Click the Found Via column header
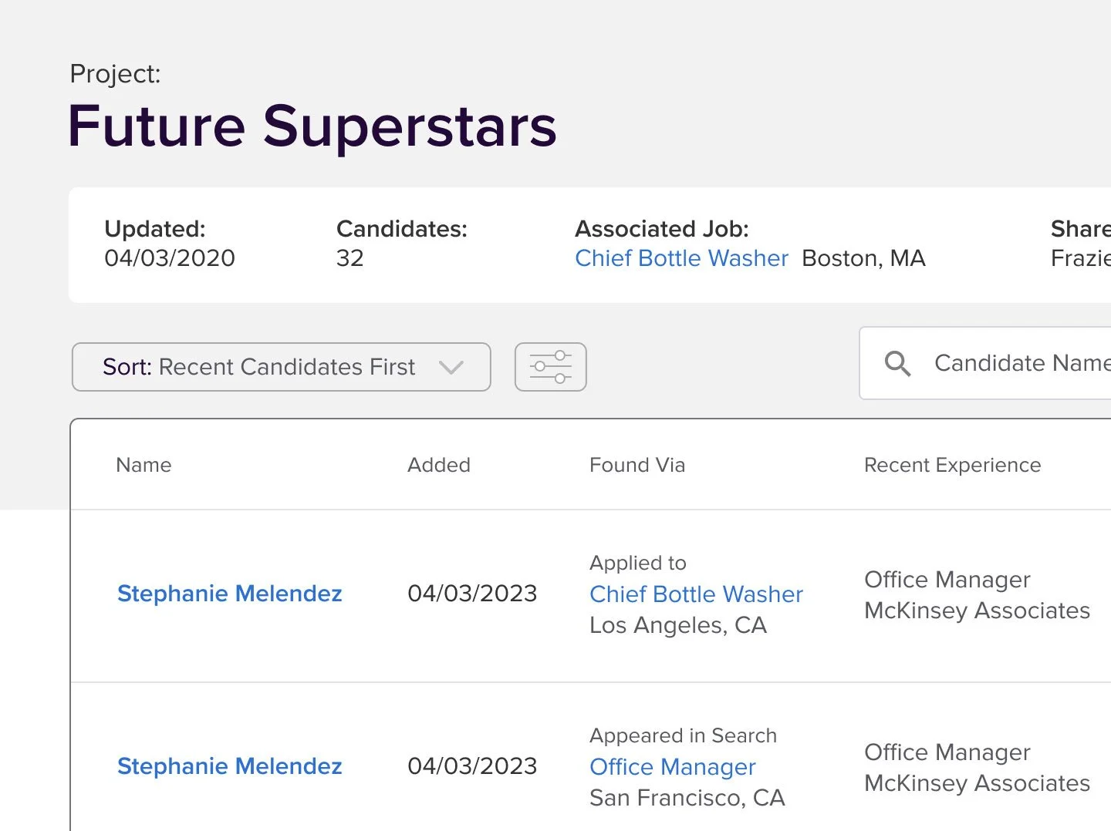 click(637, 465)
